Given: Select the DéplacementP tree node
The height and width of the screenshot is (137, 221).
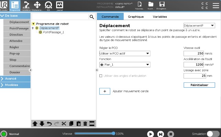Looking at the screenshot, I should pos(49,28).
